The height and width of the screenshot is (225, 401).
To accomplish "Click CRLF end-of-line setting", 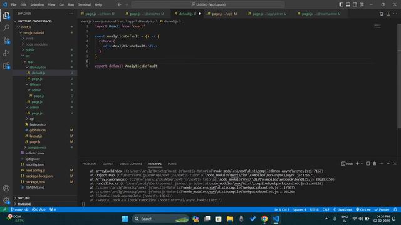I will point(326,210).
